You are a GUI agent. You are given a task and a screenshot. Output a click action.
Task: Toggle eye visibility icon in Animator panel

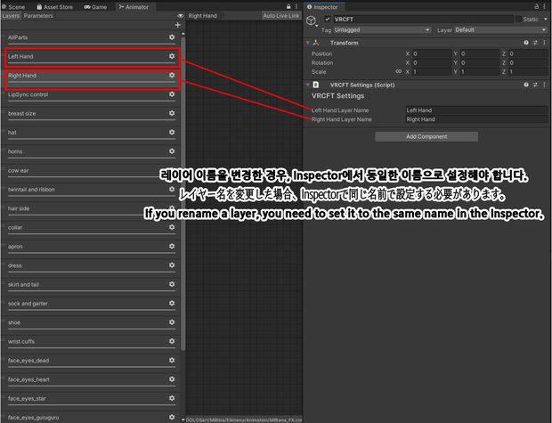coord(180,16)
